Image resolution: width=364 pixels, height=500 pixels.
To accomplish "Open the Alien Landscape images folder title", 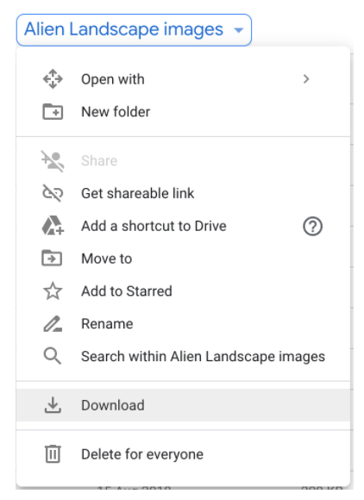I will 123,29.
